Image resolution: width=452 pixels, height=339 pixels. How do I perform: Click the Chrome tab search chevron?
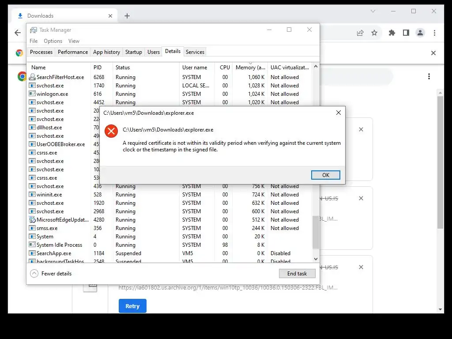(x=373, y=11)
